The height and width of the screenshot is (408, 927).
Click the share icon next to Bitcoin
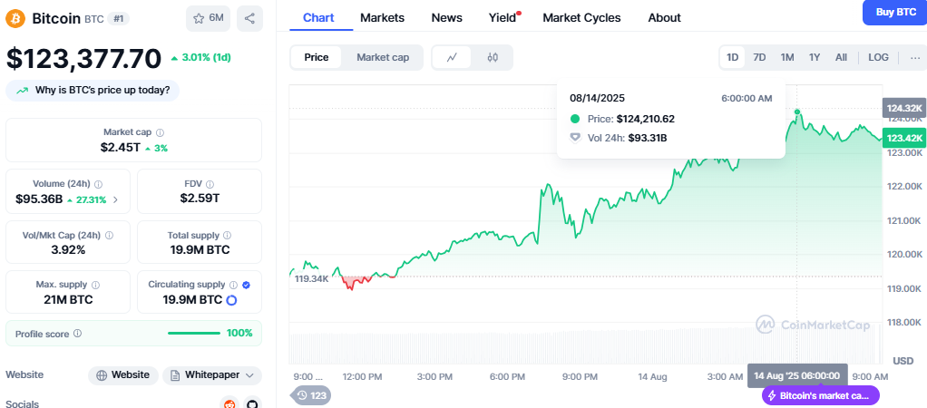pos(249,18)
